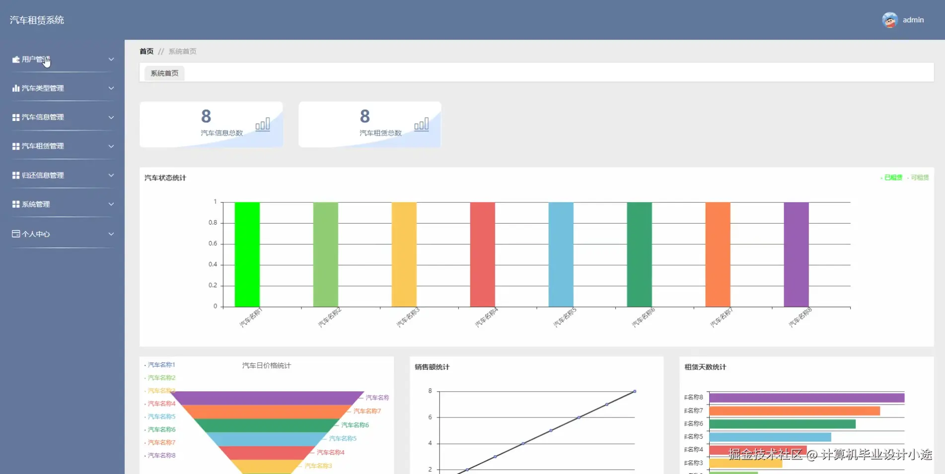Image resolution: width=945 pixels, height=474 pixels.
Task: Toggle 汽车名称4 in the funnel chart legend
Action: [x=160, y=404]
